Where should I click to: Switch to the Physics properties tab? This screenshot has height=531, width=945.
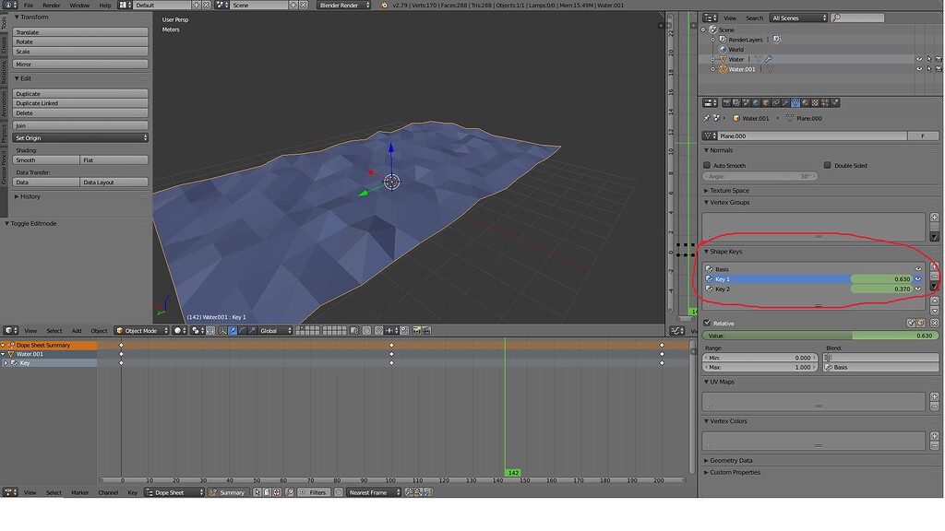click(x=835, y=102)
